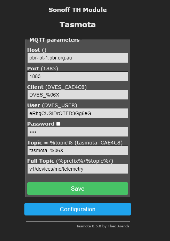Focus the User field with the token string
Screen dimensions: 170x241
coord(78,113)
